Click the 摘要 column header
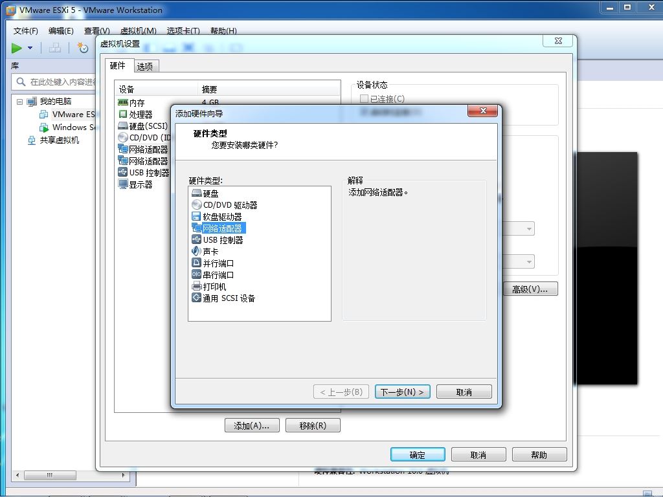Screen dimensions: 663x497 pos(269,89)
